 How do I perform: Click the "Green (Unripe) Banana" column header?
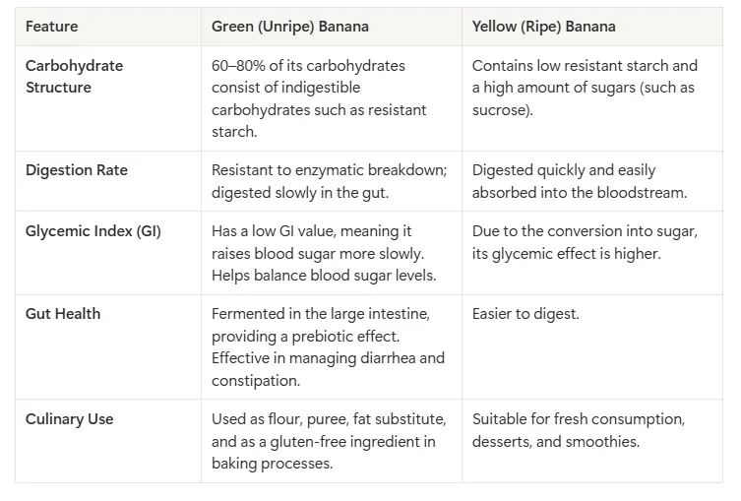(289, 27)
